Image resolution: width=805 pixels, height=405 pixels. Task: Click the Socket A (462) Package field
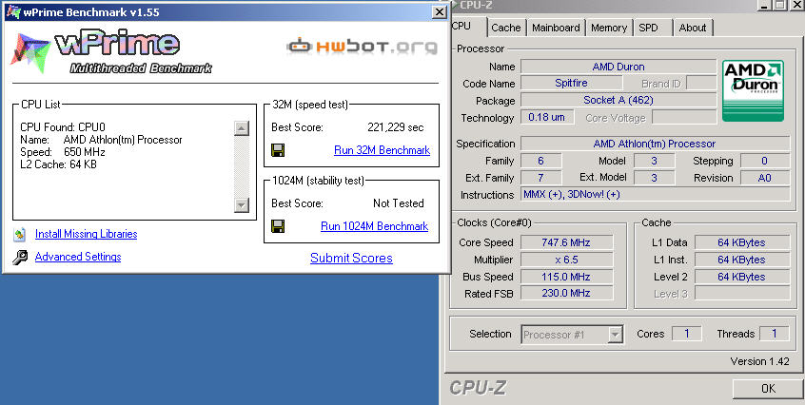click(x=618, y=100)
